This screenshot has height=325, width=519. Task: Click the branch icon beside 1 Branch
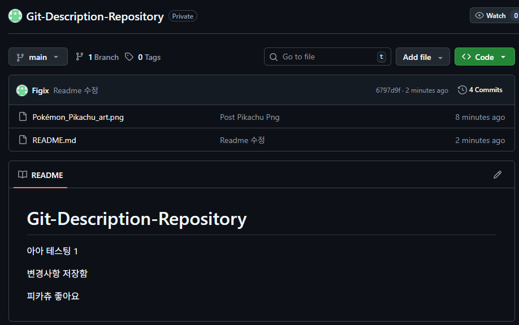80,57
